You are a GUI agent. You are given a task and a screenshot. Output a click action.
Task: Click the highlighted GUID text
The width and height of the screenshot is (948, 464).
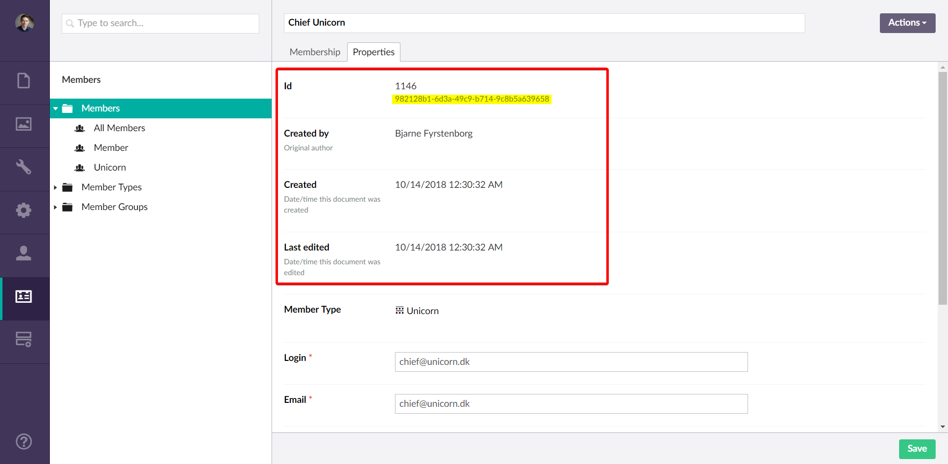click(x=472, y=99)
